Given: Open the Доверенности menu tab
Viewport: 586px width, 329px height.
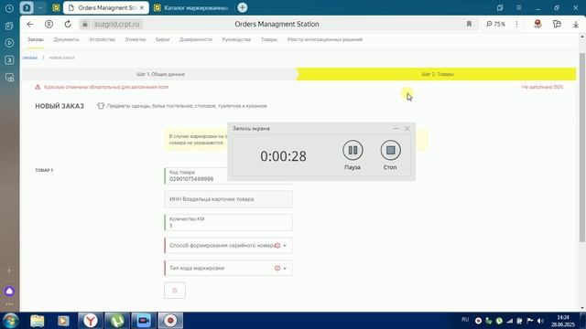Looking at the screenshot, I should pos(196,39).
